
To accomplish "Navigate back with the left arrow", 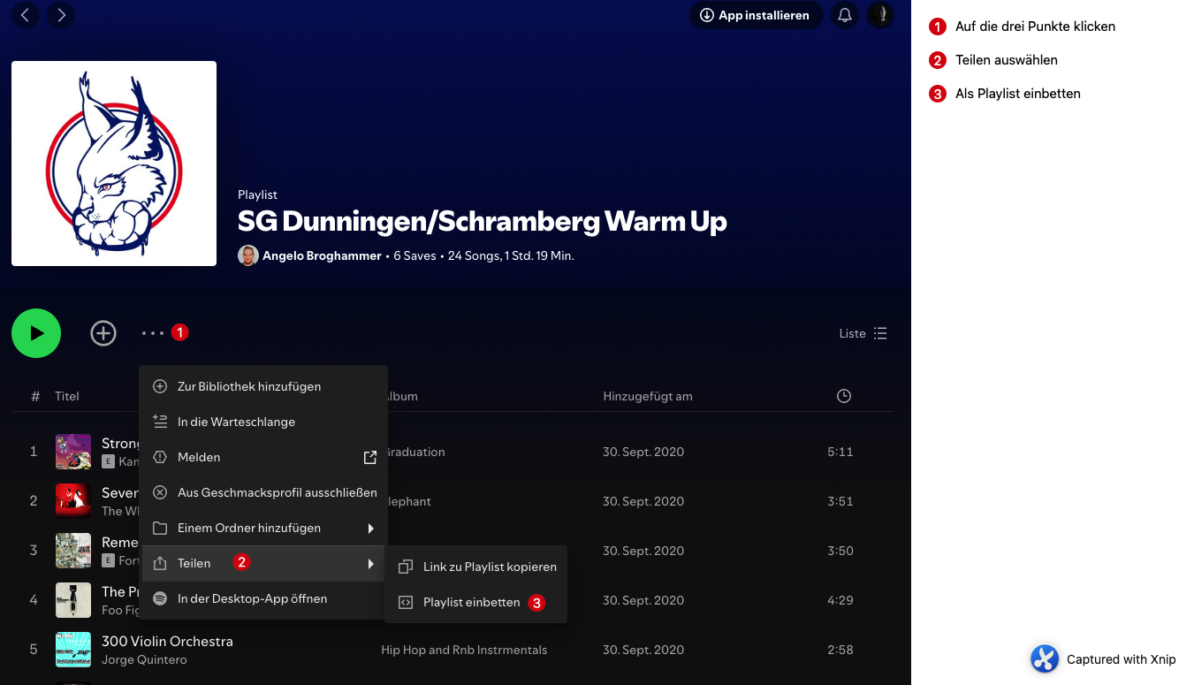I will (x=26, y=15).
